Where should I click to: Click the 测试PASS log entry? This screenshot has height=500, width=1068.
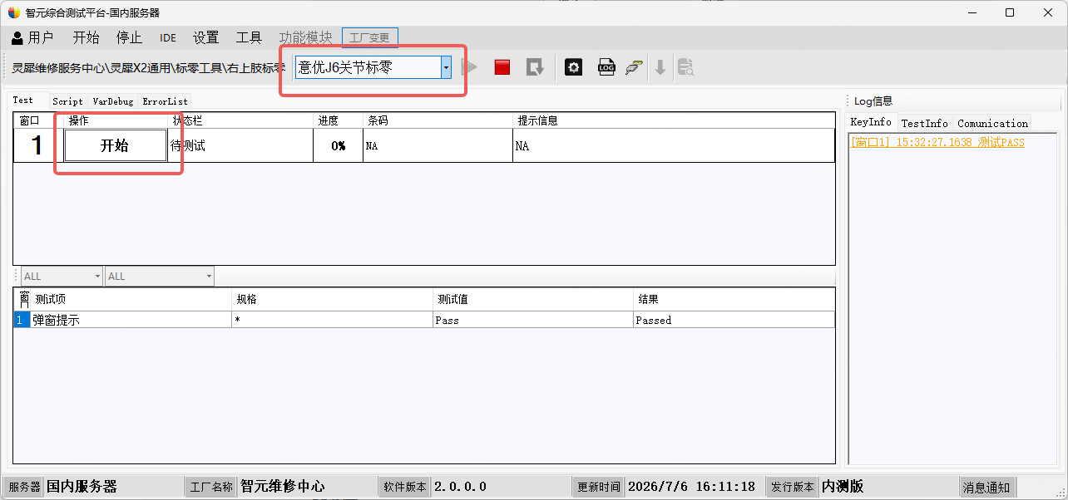pos(937,143)
